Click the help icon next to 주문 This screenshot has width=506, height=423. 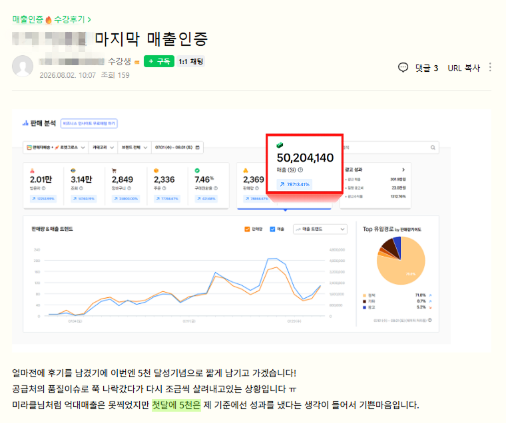coord(164,188)
